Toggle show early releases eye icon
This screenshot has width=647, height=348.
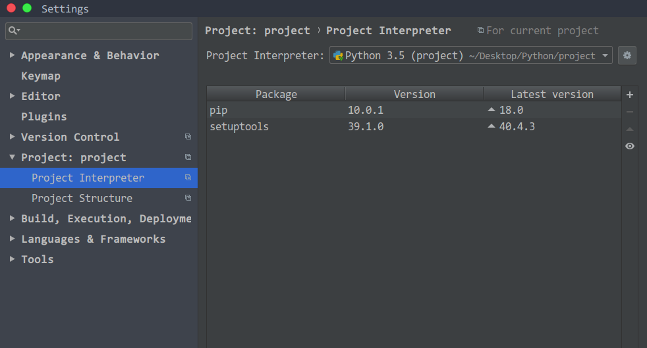pos(630,146)
